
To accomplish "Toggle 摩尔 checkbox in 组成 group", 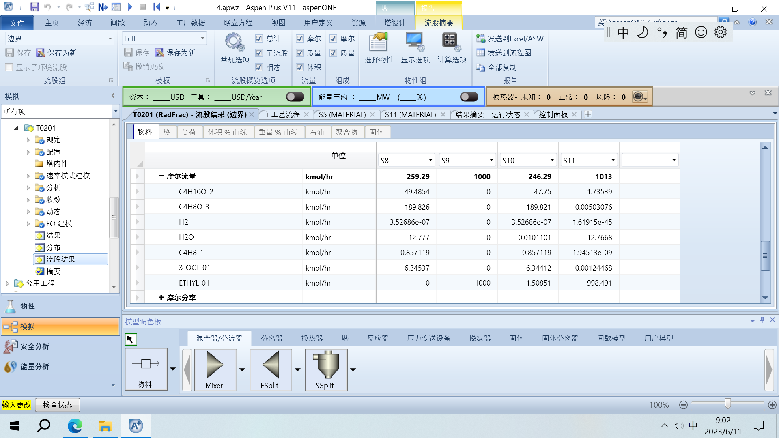I will 333,39.
